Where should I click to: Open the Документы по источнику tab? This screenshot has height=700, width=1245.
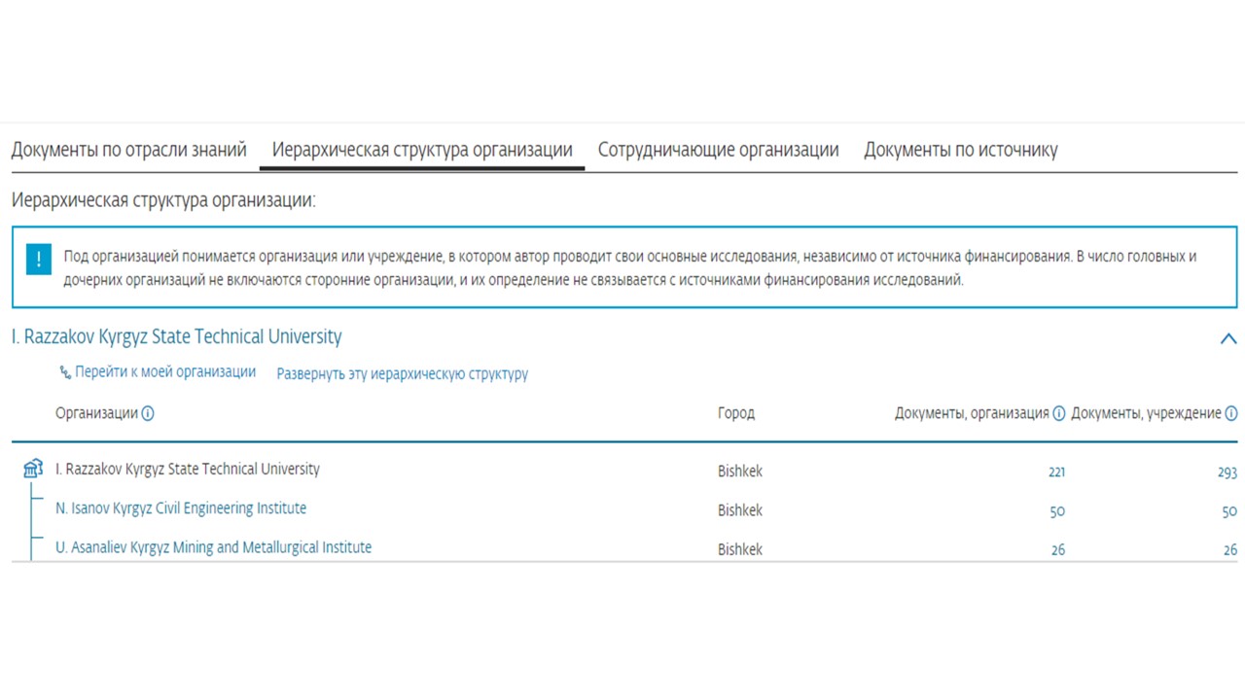[960, 150]
